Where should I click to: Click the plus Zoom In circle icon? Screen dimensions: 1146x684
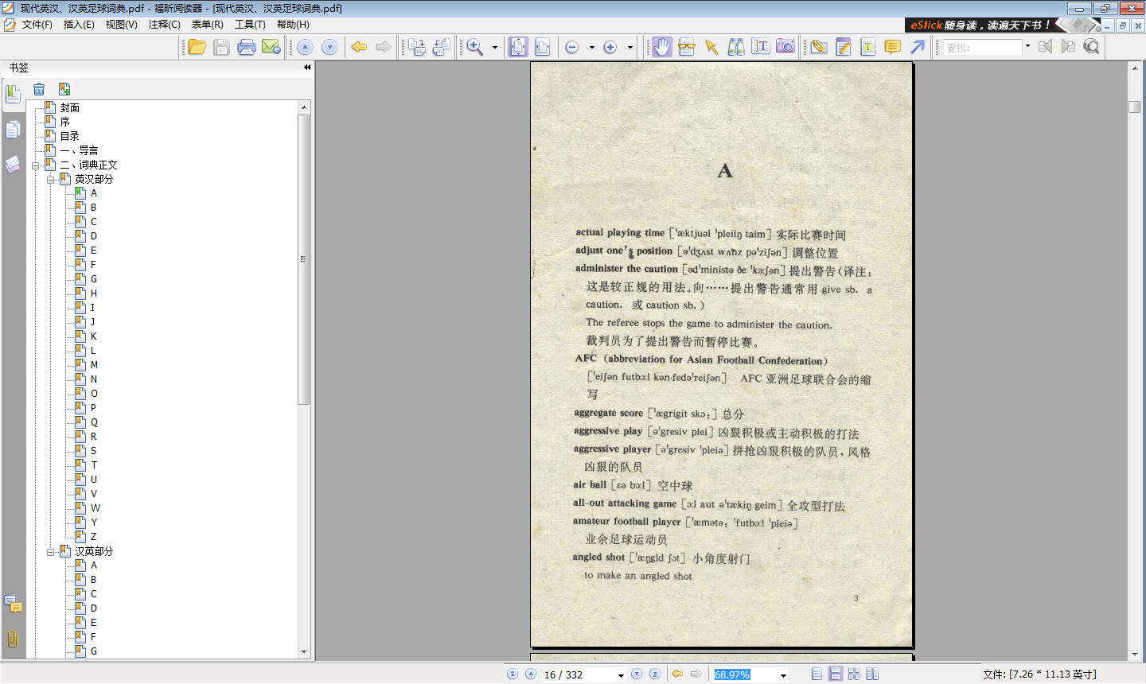point(610,47)
